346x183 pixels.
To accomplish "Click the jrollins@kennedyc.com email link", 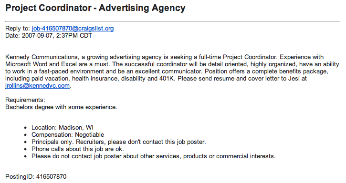I will (38, 86).
